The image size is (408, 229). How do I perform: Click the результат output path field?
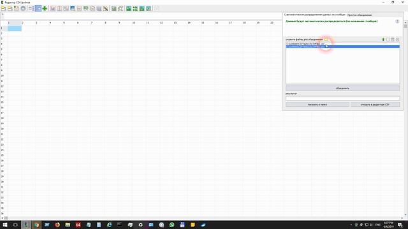pos(342,98)
